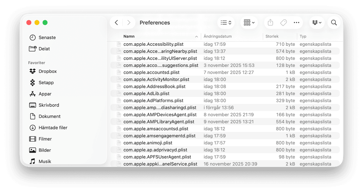Select com.apple.animoji.plist file

[x=148, y=143]
